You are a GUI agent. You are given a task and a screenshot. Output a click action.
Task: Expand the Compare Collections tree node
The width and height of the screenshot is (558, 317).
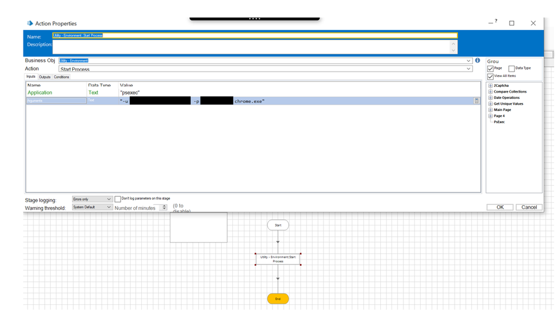(490, 92)
